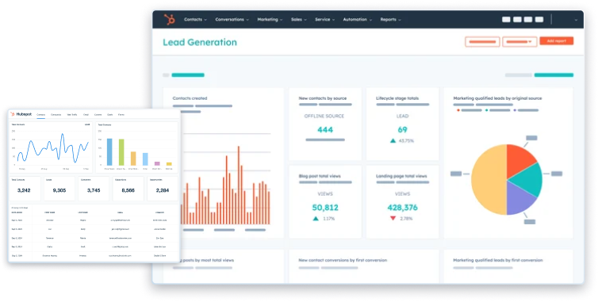Open the Contacts navigation menu

coord(195,20)
